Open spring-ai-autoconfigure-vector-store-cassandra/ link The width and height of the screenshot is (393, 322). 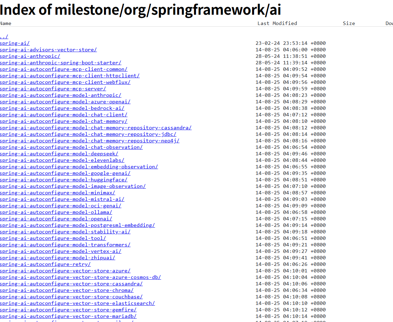71,284
